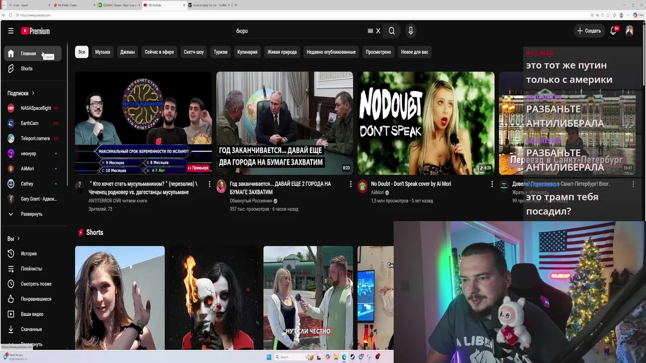Select the Новое для вас chip
This screenshot has width=646, height=363.
pyautogui.click(x=414, y=52)
